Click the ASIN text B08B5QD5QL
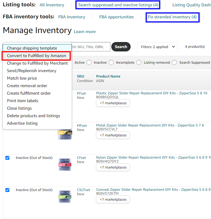Viewport: 211px width, 219px height. [x=107, y=97]
